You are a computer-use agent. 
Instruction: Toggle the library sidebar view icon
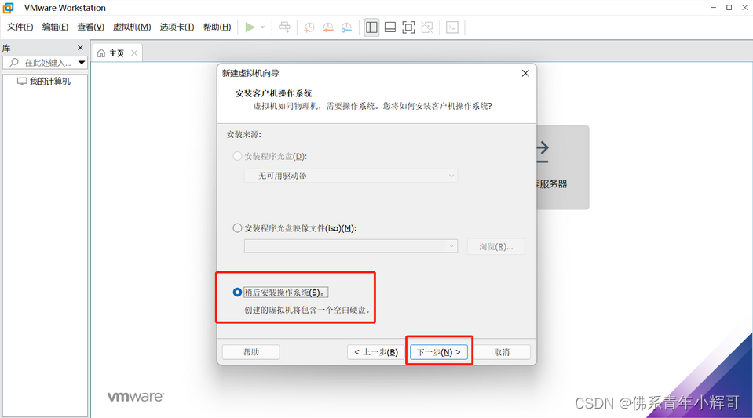pyautogui.click(x=371, y=27)
